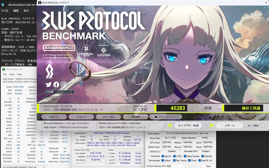Click the PowerDown Enabled value
This screenshot has height=168, width=269.
pos(41,162)
